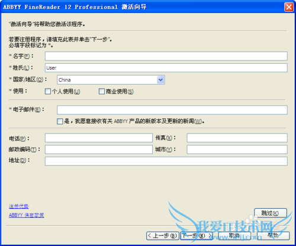Check the 个人使用 checkbox
296x246 pixels.
48,92
